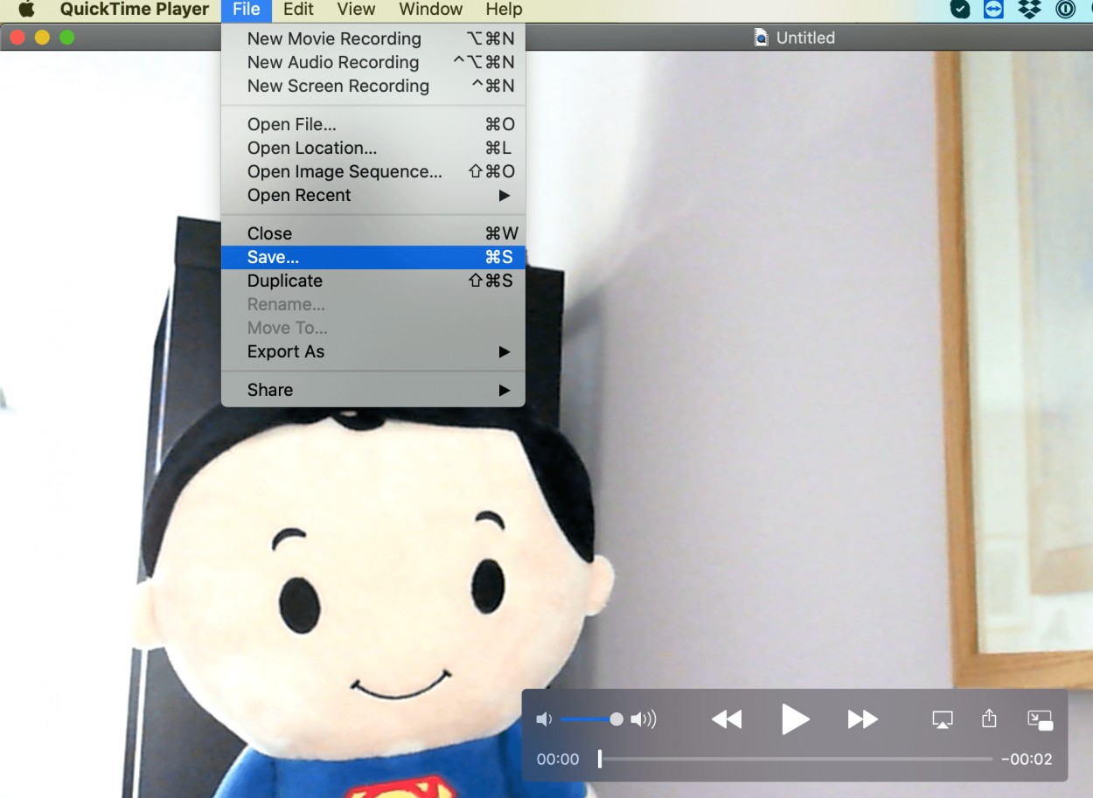Open the Edit menu
1093x798 pixels.
[x=298, y=10]
